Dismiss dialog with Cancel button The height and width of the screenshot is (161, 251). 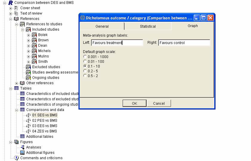click(x=159, y=103)
